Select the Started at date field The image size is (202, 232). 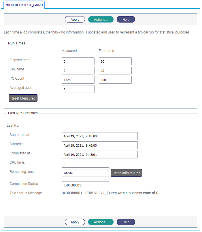tap(99, 145)
